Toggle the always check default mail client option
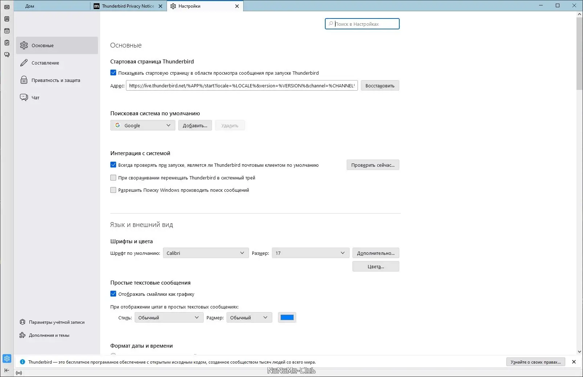Viewport: 583px width, 377px height. (113, 165)
